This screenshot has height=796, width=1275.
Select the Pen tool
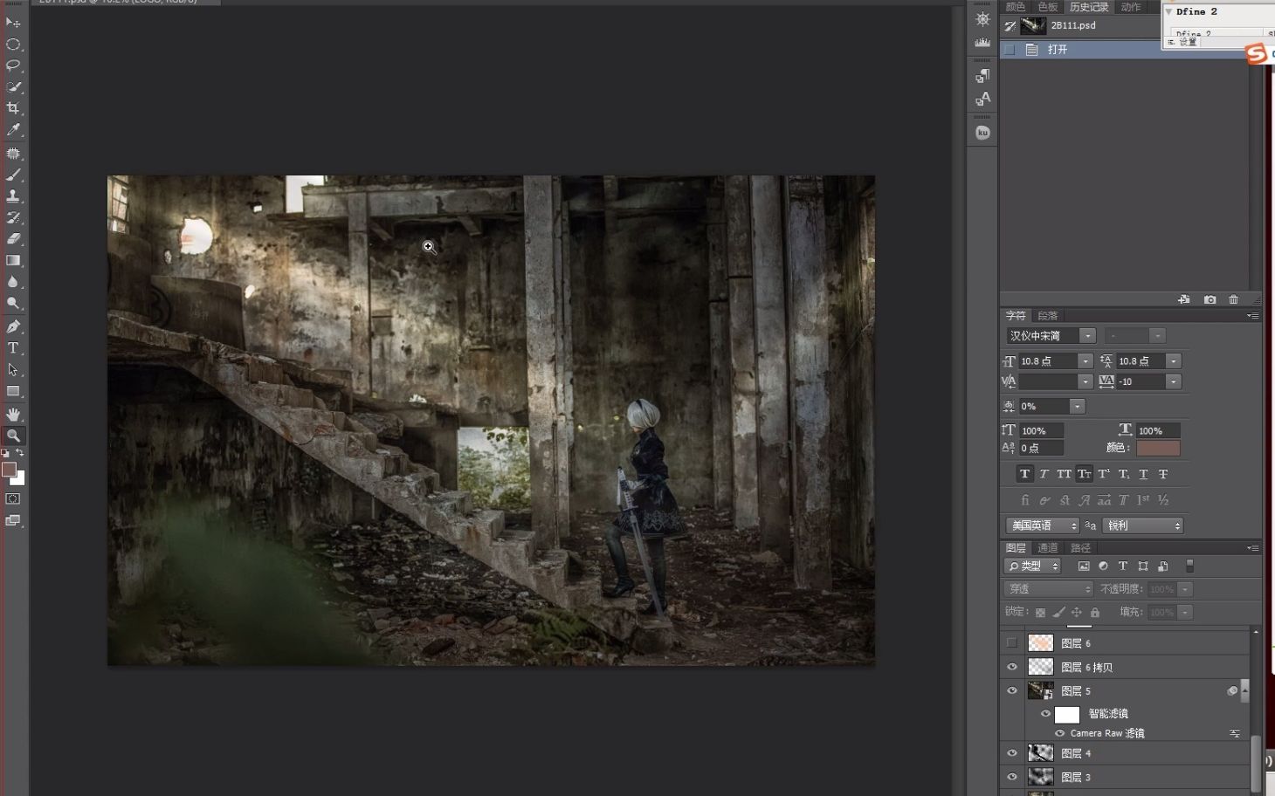tap(13, 326)
